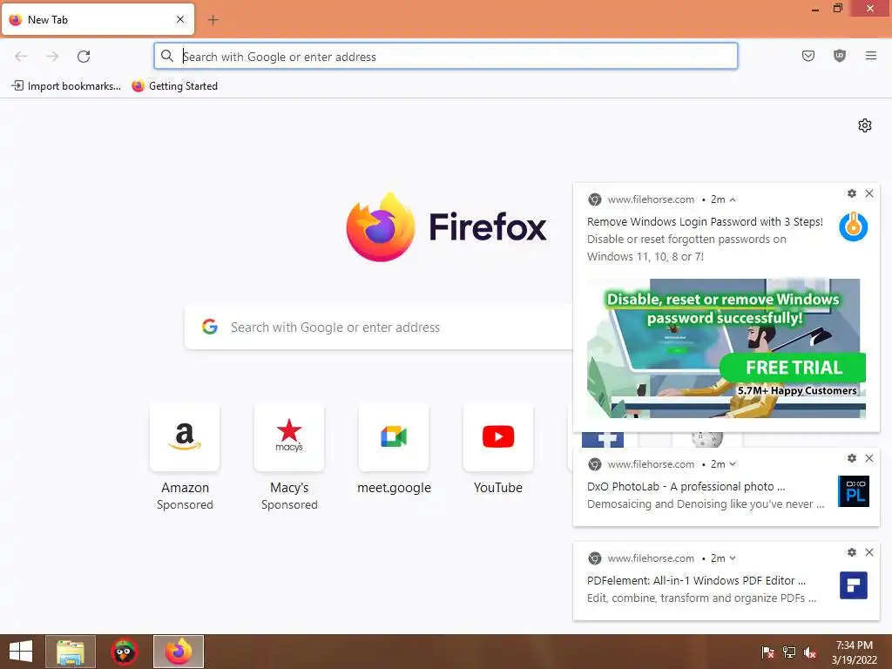
Task: Open Action Center flag tray icon
Action: pyautogui.click(x=768, y=652)
